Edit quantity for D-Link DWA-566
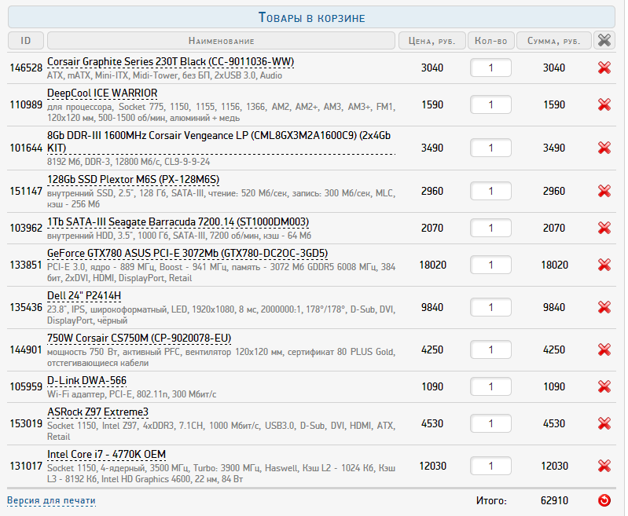The image size is (628, 516). [490, 386]
